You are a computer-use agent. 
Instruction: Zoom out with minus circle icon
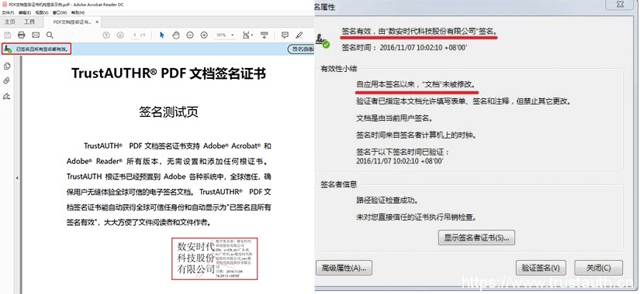[190, 35]
